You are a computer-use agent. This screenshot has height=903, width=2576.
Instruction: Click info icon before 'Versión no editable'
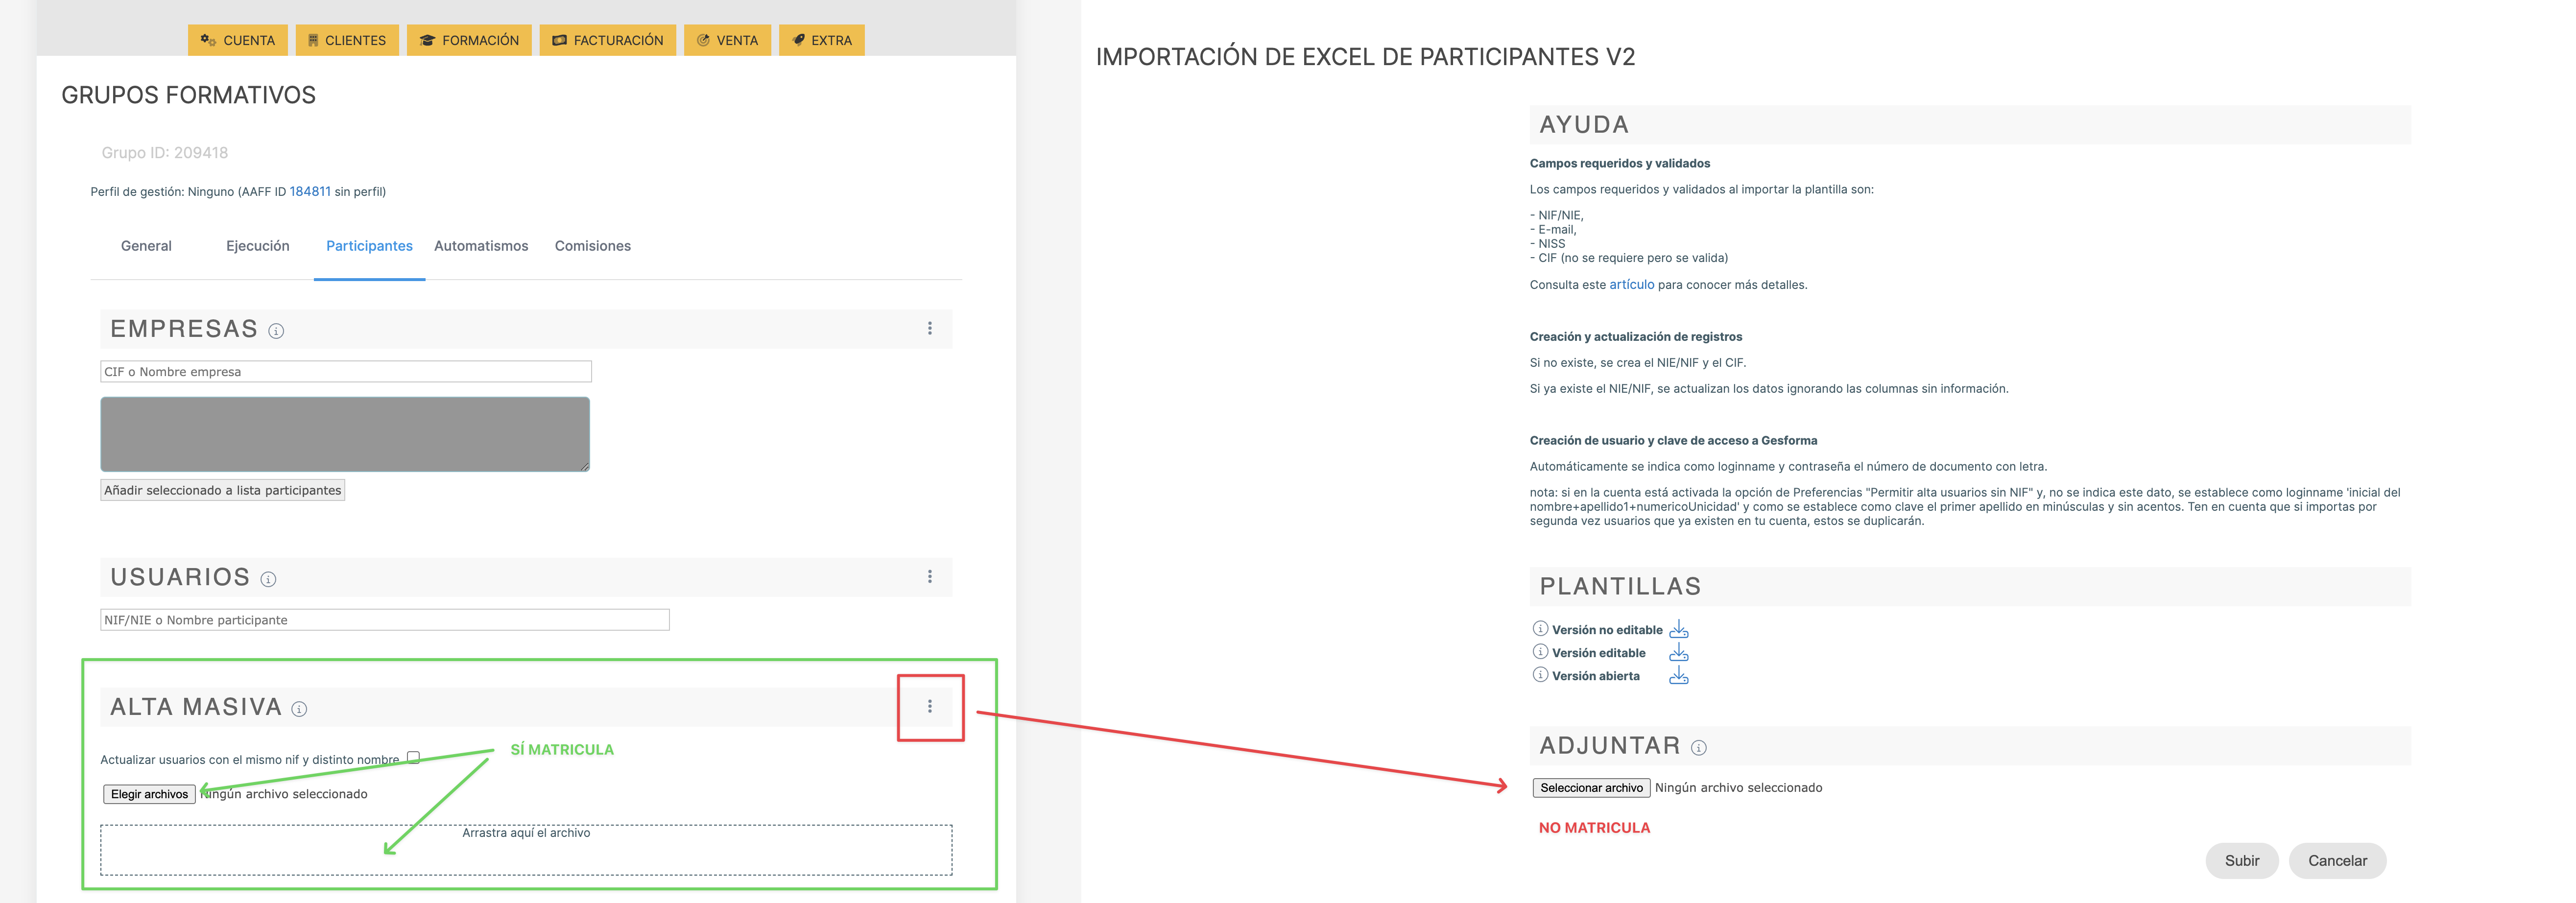click(x=1540, y=628)
